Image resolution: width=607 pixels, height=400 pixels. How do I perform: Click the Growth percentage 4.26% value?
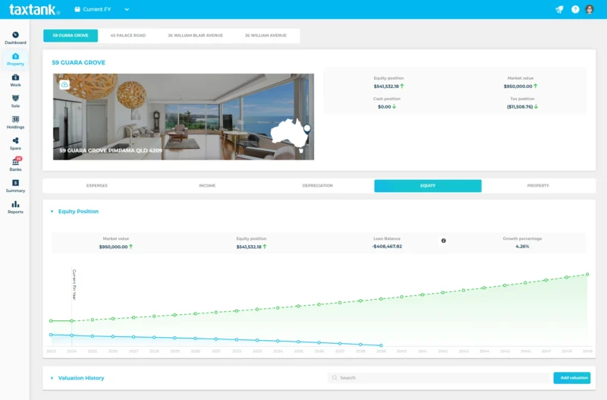(x=522, y=246)
